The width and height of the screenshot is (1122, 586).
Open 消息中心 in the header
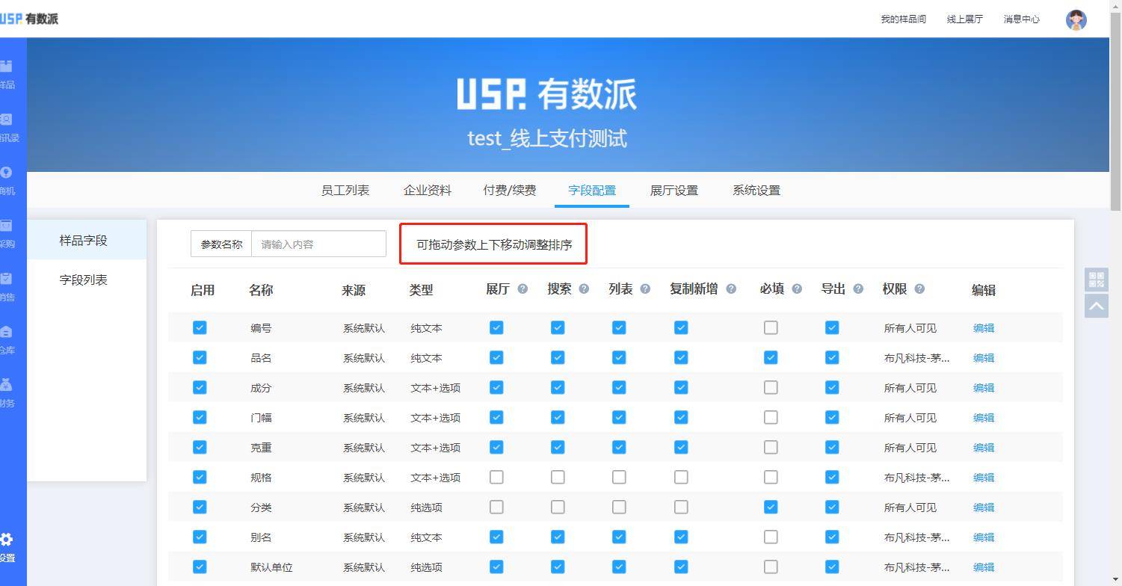(1022, 19)
